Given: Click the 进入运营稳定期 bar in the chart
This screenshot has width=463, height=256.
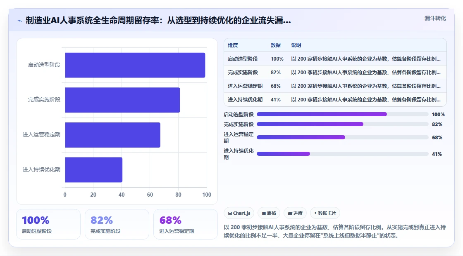Looking at the screenshot, I should click(x=112, y=135).
